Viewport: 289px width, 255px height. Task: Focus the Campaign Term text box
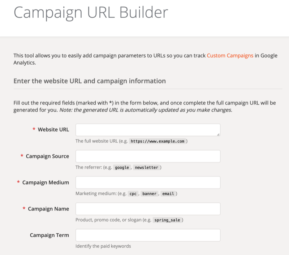click(x=148, y=235)
